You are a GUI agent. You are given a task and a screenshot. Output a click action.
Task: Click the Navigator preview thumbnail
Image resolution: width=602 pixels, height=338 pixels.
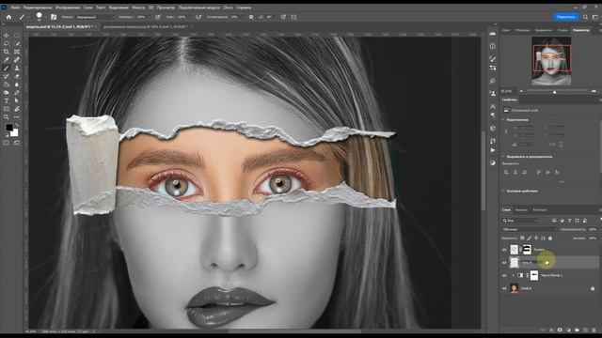point(551,61)
